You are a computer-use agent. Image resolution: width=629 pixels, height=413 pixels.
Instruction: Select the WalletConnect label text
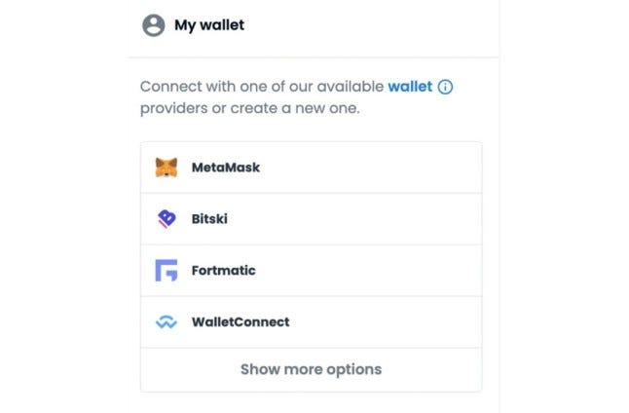[240, 322]
